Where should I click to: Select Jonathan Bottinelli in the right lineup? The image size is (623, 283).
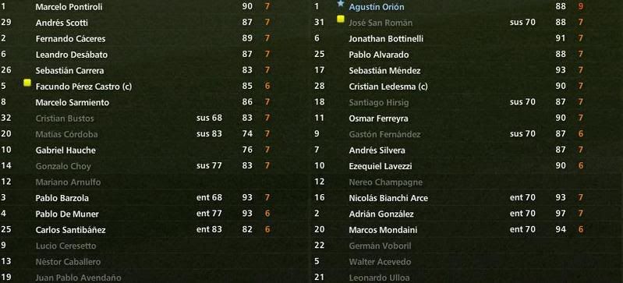(x=386, y=38)
